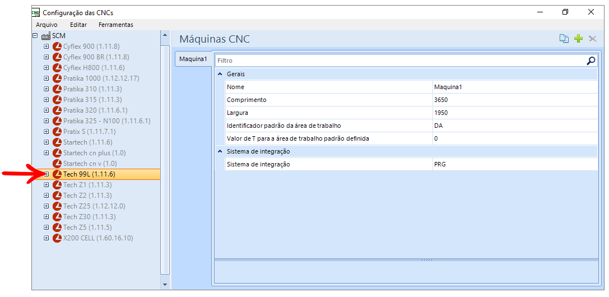The image size is (609, 297).
Task: Click the red logo icon of Cyflex H800
Action: (57, 68)
